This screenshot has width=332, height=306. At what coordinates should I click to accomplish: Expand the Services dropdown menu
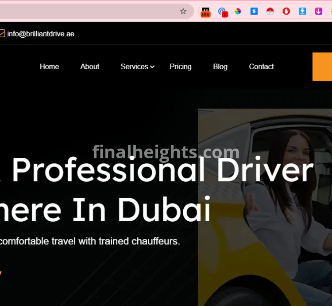(137, 67)
